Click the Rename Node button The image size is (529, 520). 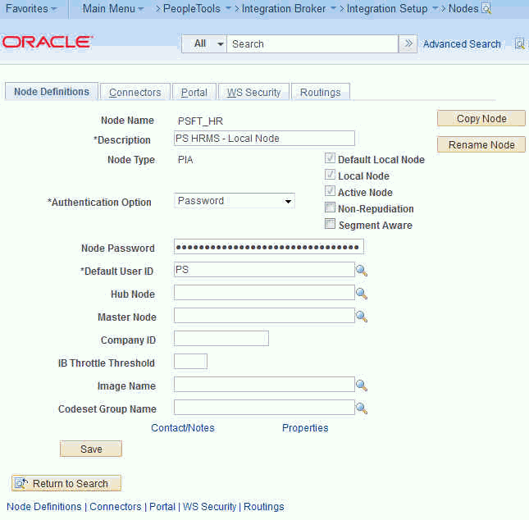point(481,144)
